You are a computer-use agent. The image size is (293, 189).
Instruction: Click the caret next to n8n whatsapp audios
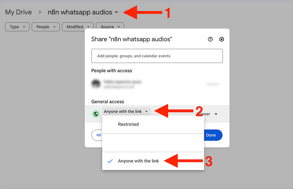click(116, 12)
